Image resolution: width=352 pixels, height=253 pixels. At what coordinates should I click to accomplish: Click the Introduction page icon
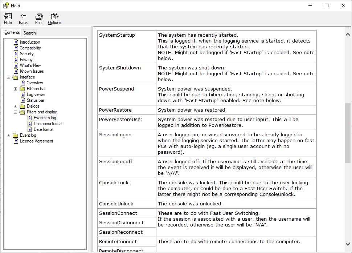click(16, 42)
